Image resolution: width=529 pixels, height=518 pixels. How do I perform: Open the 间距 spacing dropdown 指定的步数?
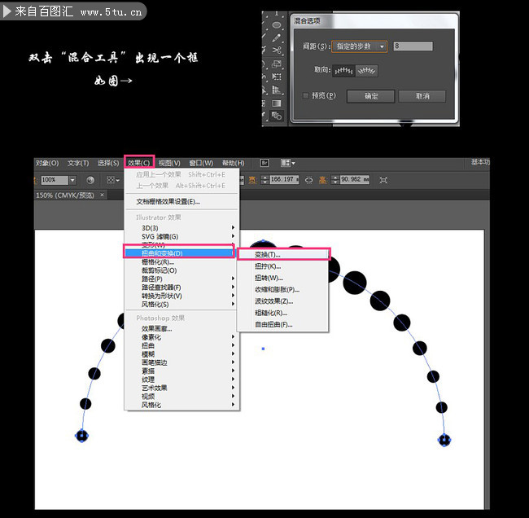point(359,46)
